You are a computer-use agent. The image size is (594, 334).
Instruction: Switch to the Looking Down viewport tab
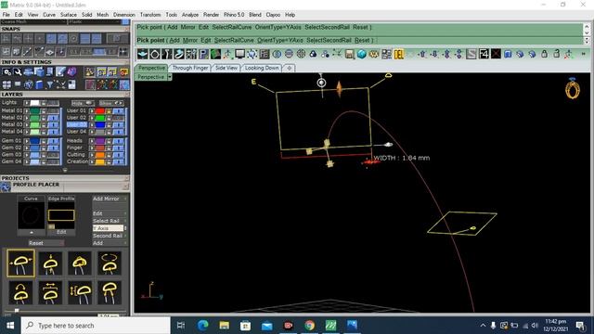tap(262, 68)
